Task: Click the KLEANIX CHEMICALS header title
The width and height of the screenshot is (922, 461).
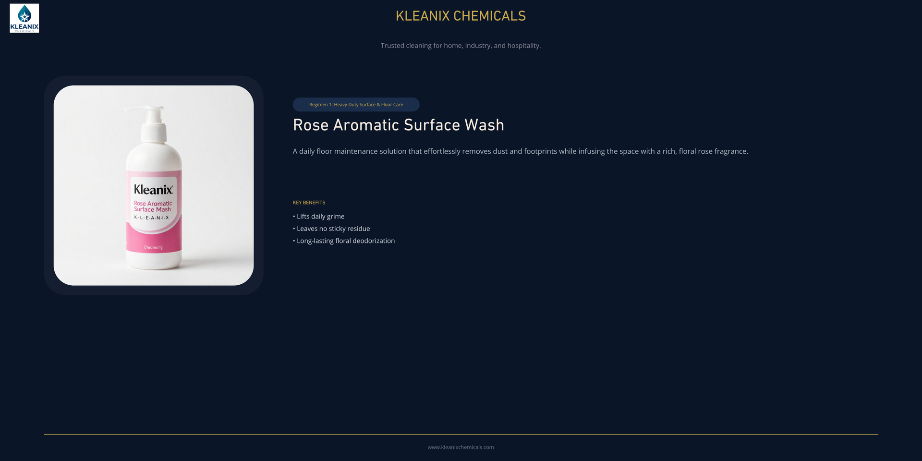Action: pos(461,16)
